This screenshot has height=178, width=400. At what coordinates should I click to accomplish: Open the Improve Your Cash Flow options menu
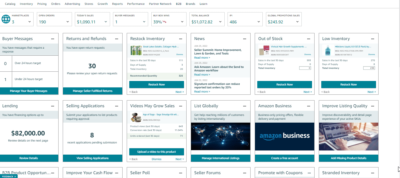point(117,173)
